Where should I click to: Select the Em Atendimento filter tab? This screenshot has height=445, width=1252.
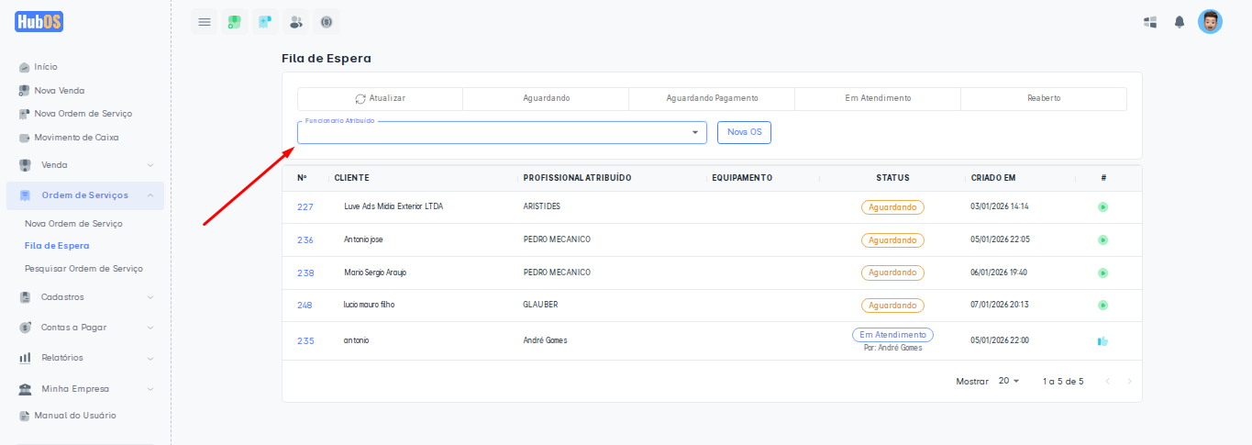click(878, 98)
